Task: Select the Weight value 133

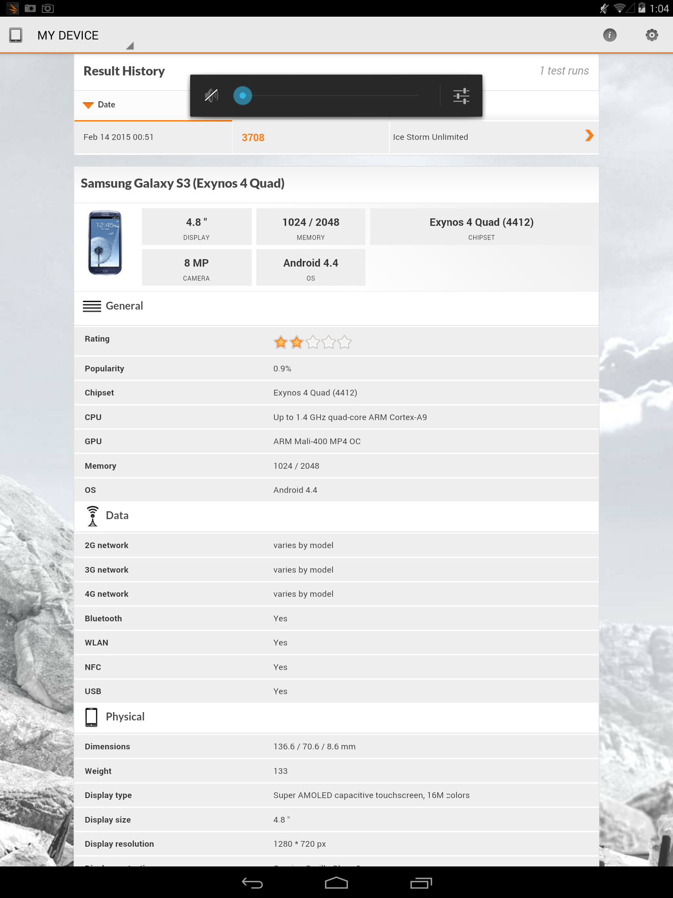Action: coord(280,771)
